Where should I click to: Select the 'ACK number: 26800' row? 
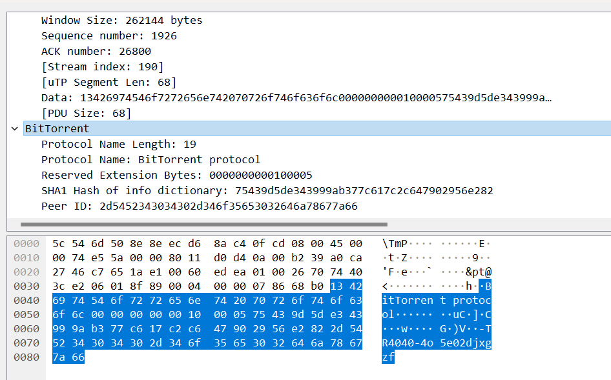tap(96, 52)
